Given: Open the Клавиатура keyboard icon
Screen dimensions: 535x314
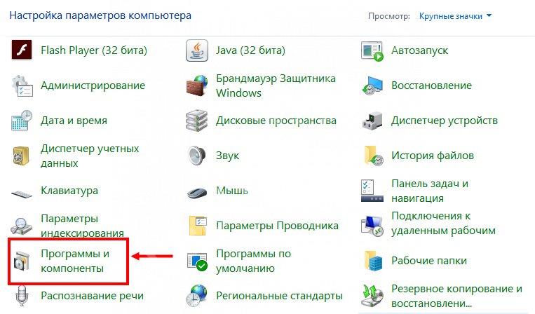Looking at the screenshot, I should (x=22, y=193).
